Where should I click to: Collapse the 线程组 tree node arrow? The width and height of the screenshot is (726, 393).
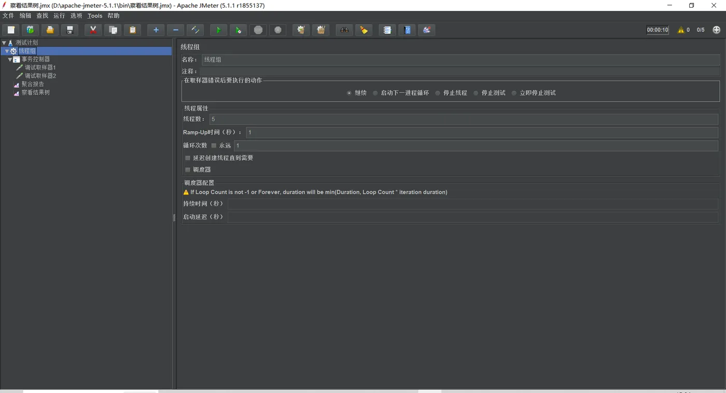coord(7,51)
